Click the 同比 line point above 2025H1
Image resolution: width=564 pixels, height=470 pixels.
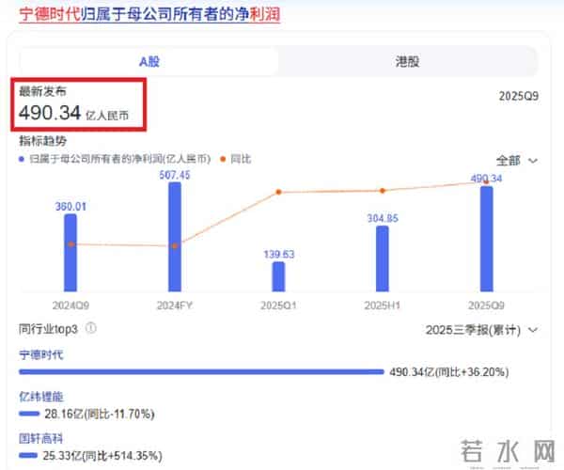383,191
